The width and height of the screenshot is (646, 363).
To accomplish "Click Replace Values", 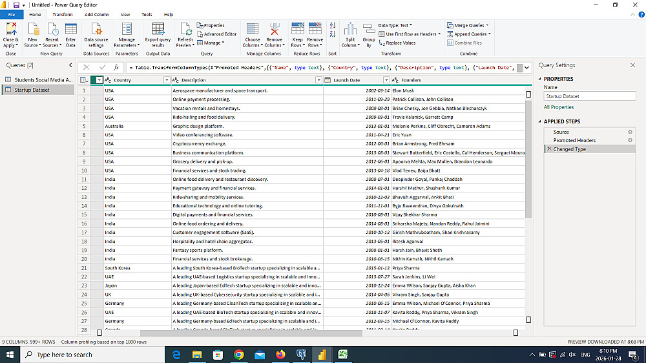I will 397,43.
